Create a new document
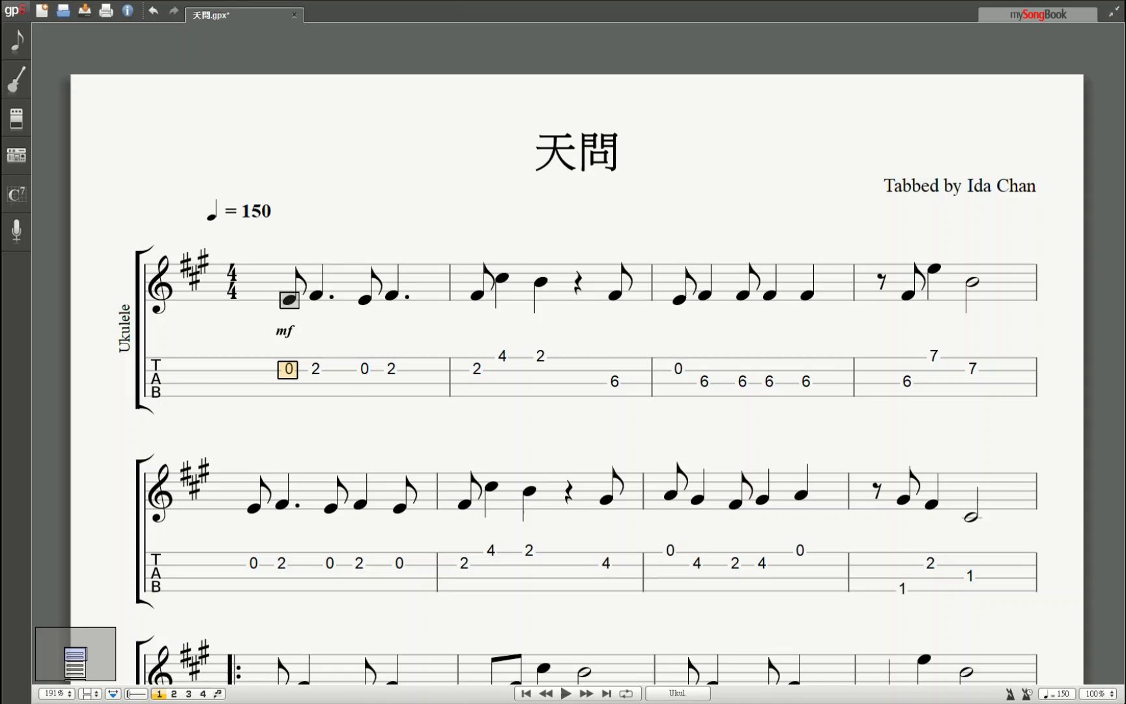This screenshot has height=704, width=1126. pos(42,10)
